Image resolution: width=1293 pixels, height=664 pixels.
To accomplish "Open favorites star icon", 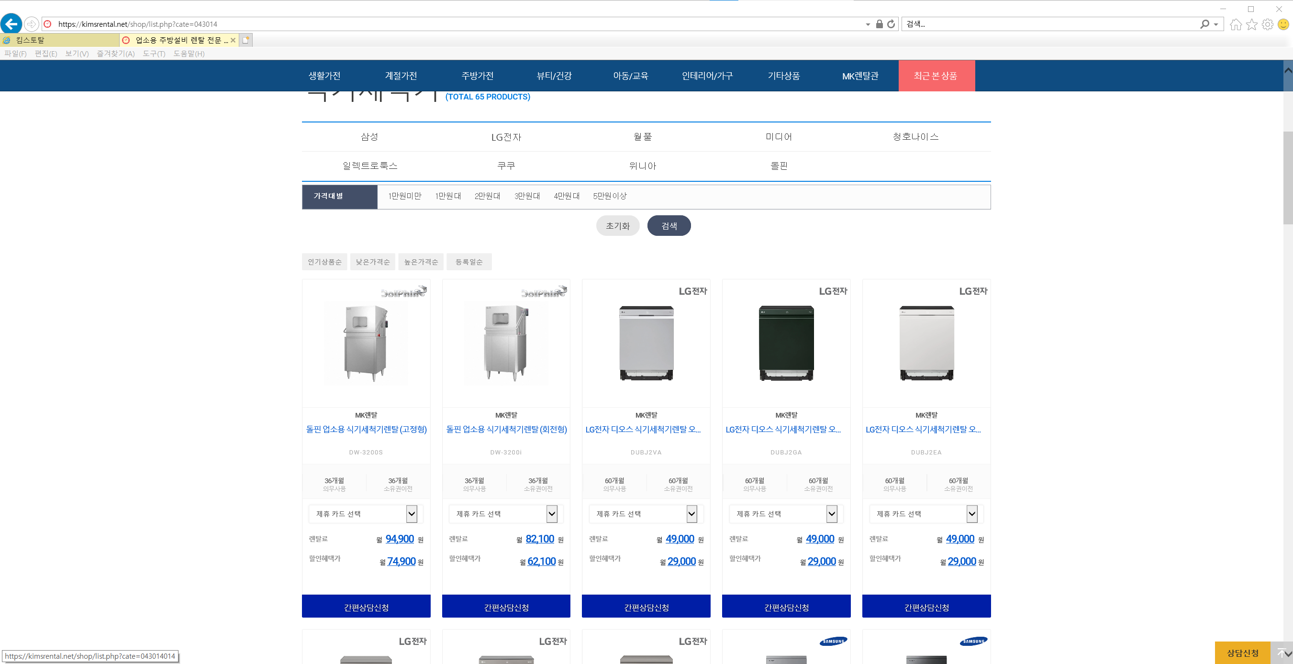I will 1252,24.
